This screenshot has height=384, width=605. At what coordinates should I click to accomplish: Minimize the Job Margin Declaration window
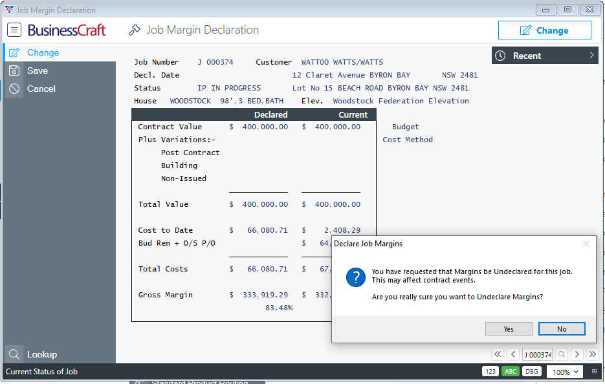click(x=545, y=10)
